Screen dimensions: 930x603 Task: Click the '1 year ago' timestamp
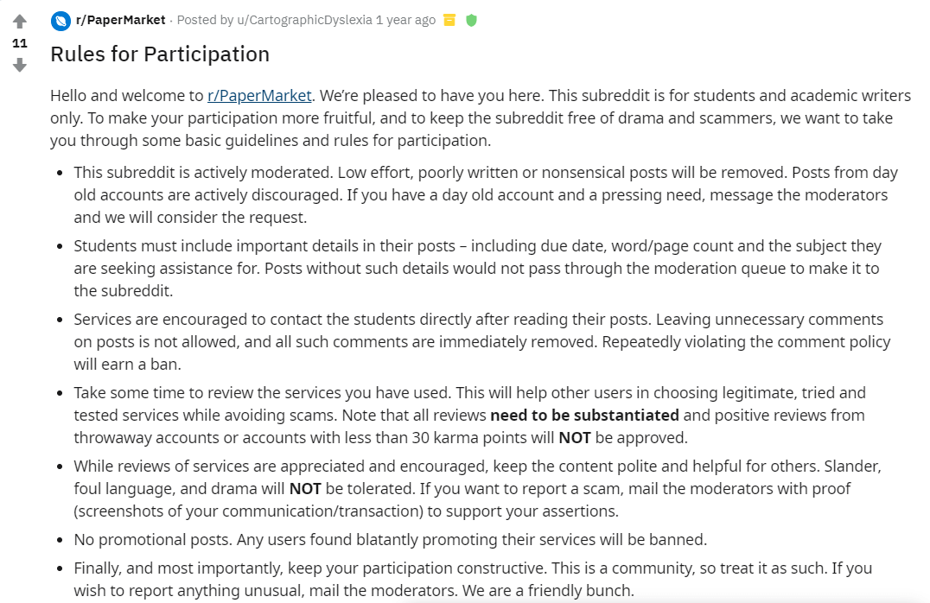click(407, 20)
